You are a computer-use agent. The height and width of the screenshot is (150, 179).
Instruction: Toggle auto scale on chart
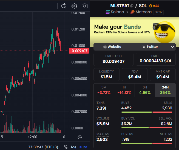pos(83,147)
